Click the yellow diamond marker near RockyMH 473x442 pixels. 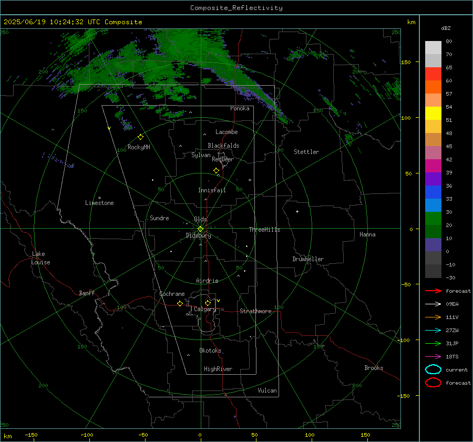tap(140, 137)
